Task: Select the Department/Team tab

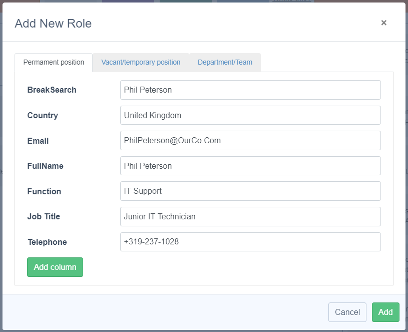Action: tap(225, 63)
